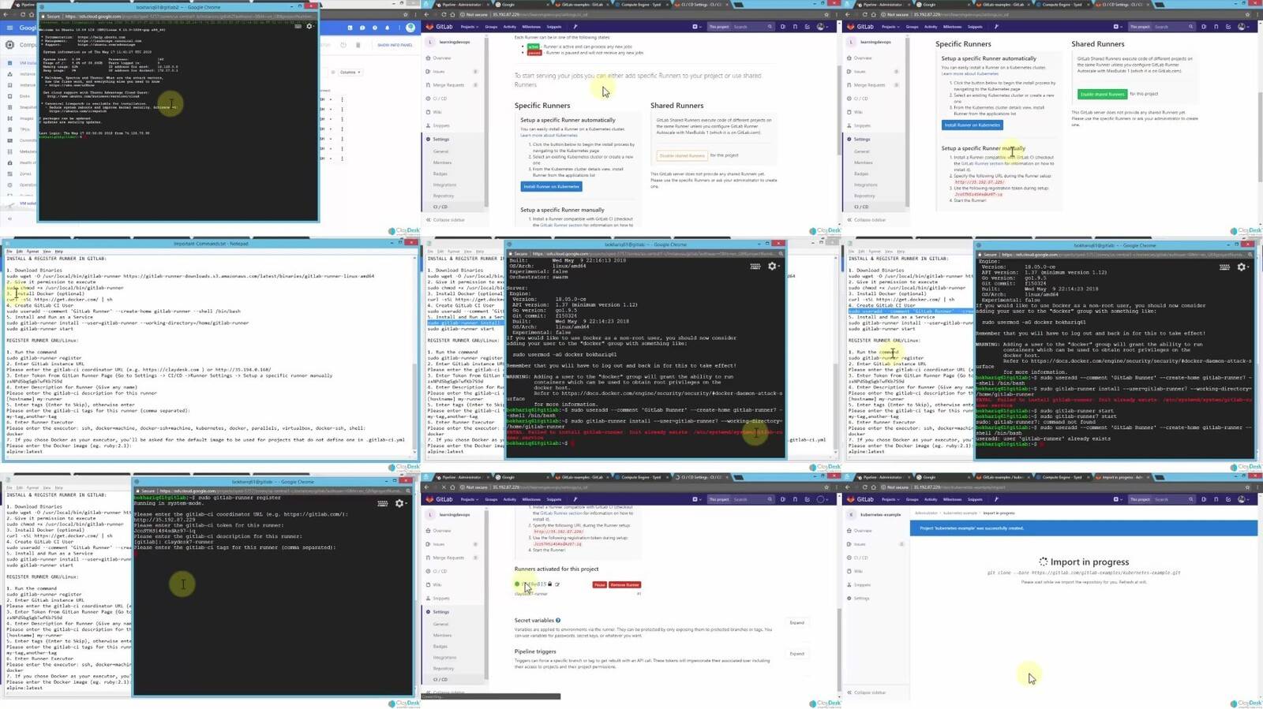This screenshot has width=1263, height=709.
Task: Open File menu in Important Commands.txt Notepad
Action: (x=9, y=252)
